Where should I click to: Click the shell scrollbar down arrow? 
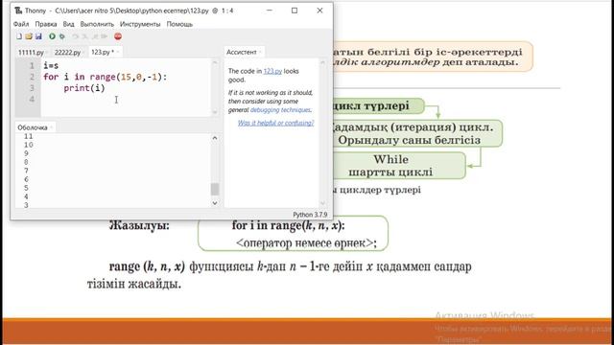(215, 202)
